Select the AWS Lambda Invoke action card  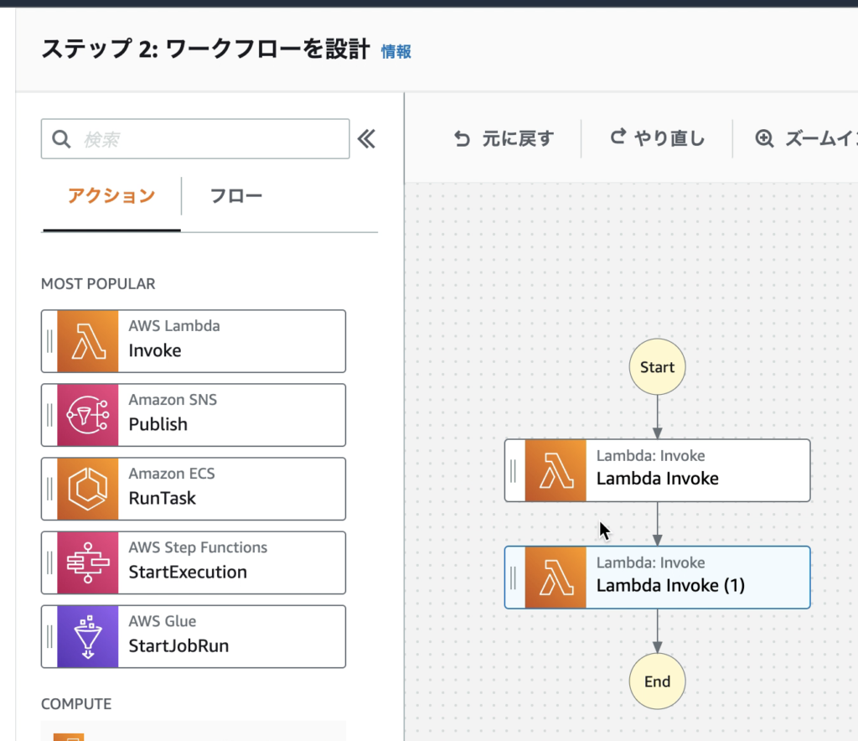[x=194, y=341]
